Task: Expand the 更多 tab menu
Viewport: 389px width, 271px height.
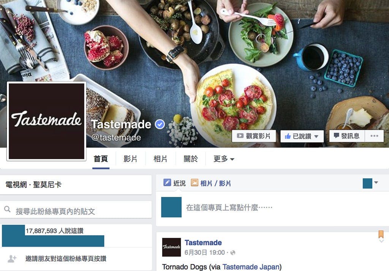Action: click(x=223, y=159)
